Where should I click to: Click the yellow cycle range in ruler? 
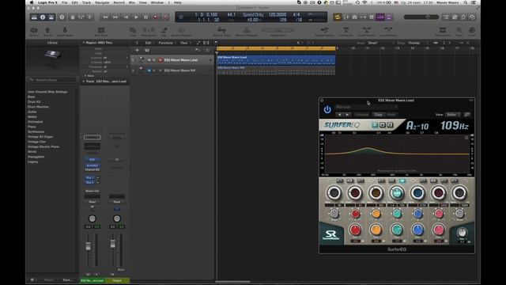coord(276,48)
